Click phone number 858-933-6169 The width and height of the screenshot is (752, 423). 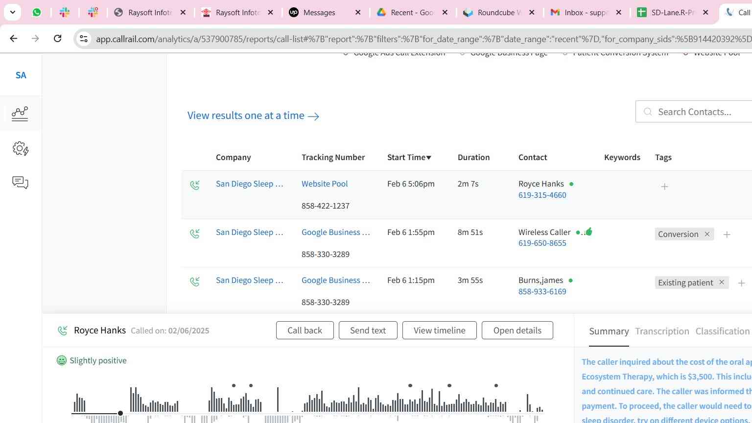coord(542,291)
